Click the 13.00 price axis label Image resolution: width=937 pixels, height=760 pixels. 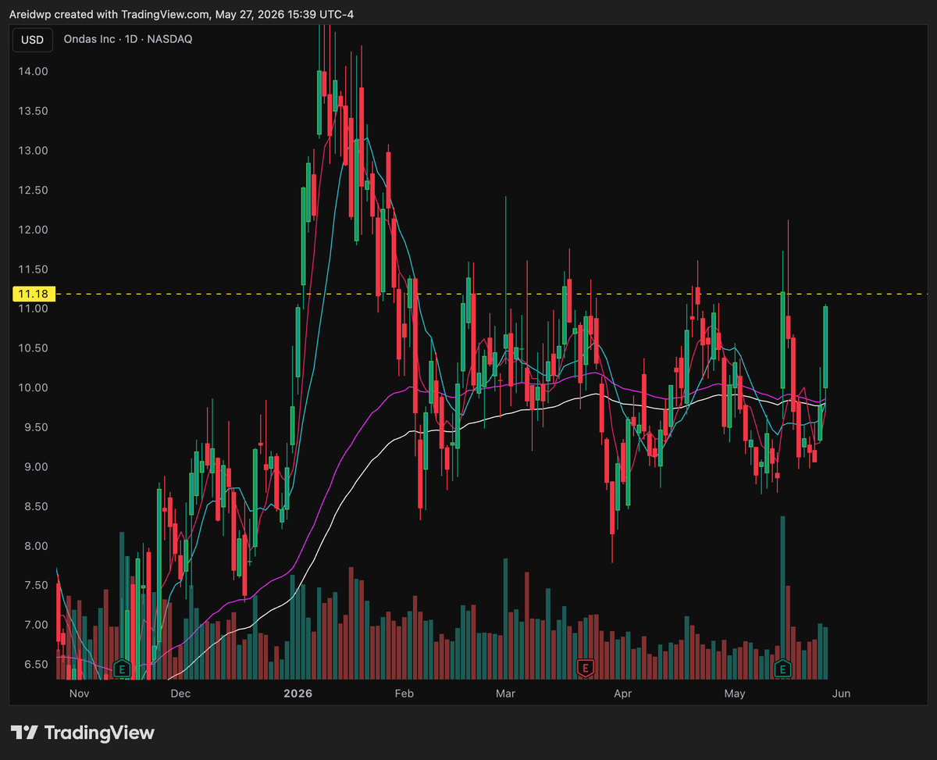click(32, 151)
